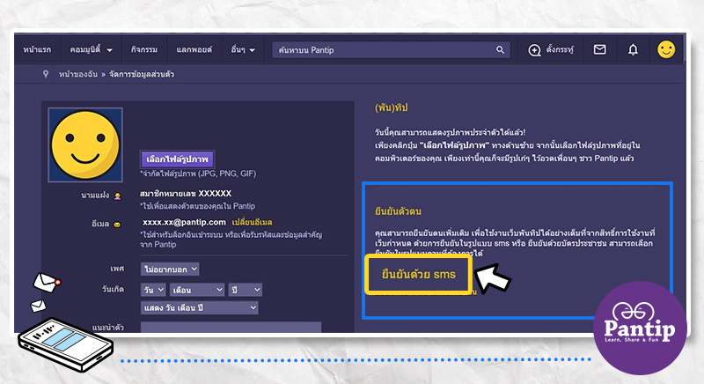Open the กิจกรรม menu item
Viewport: 704px width, 384px height.
click(x=144, y=49)
